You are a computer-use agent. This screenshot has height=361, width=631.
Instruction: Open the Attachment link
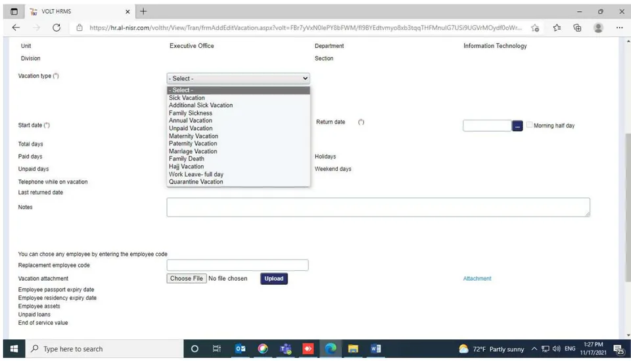[x=477, y=279]
